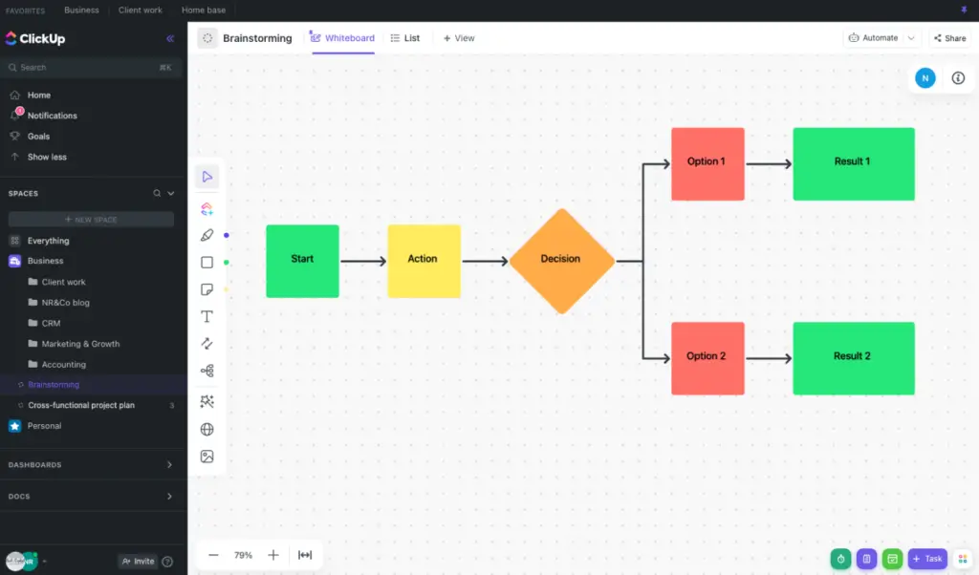The height and width of the screenshot is (575, 979).
Task: Open the timer widget
Action: tap(840, 559)
